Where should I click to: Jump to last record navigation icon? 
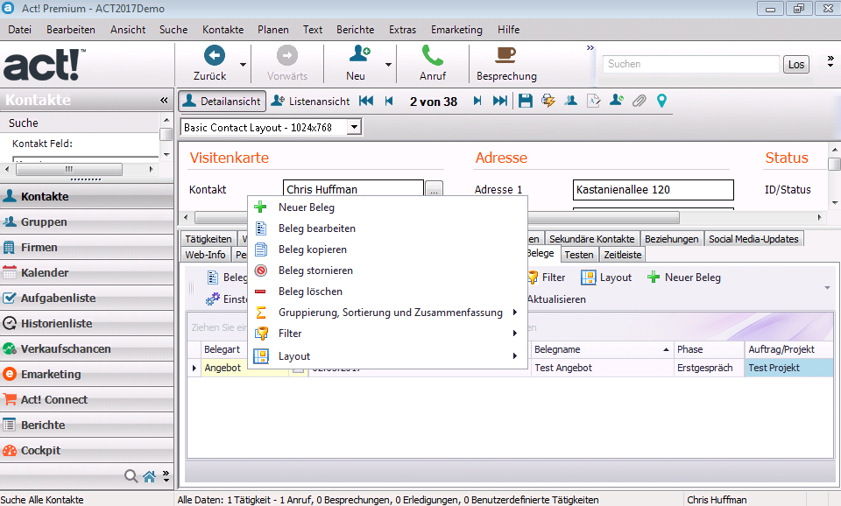point(500,101)
